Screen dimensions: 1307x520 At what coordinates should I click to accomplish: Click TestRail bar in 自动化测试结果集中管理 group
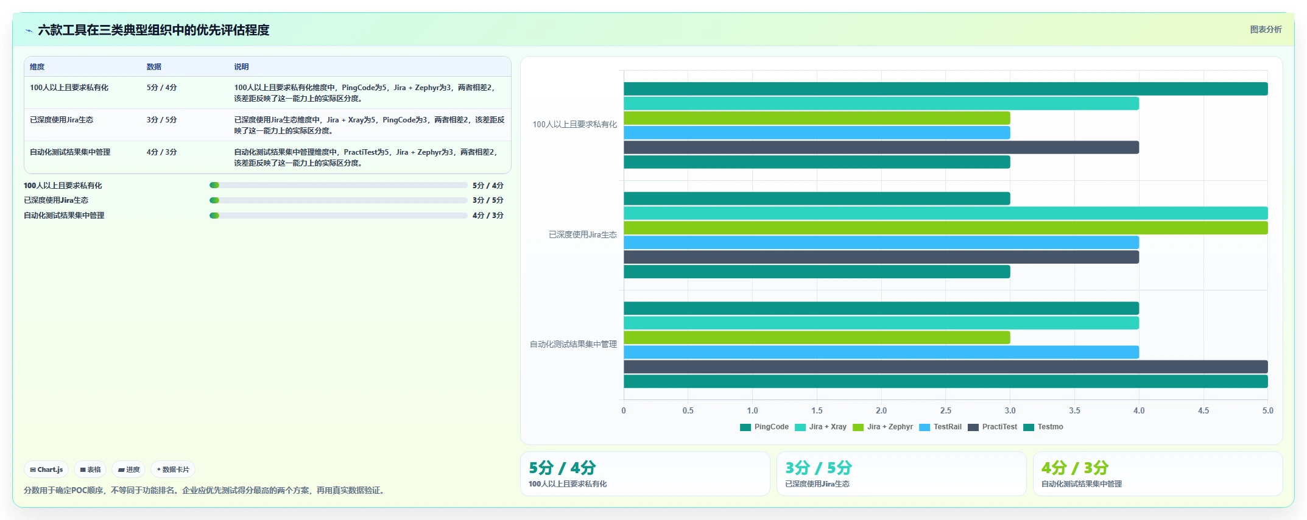point(881,352)
